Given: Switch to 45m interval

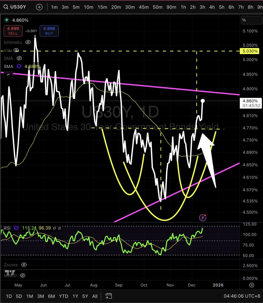Looking at the screenshot, I should coord(144,7).
